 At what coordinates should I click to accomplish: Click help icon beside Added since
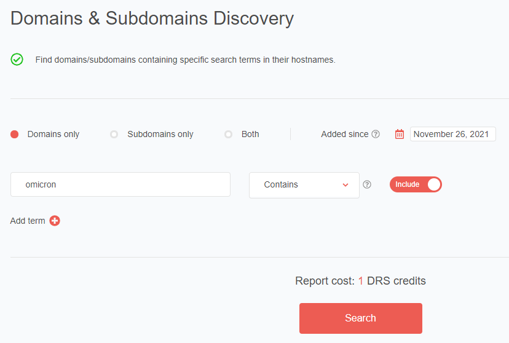376,134
